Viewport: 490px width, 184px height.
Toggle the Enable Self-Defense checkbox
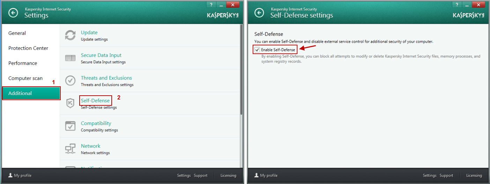[x=257, y=50]
